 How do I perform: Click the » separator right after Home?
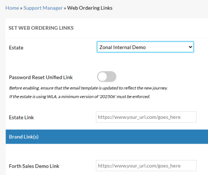pyautogui.click(x=21, y=8)
